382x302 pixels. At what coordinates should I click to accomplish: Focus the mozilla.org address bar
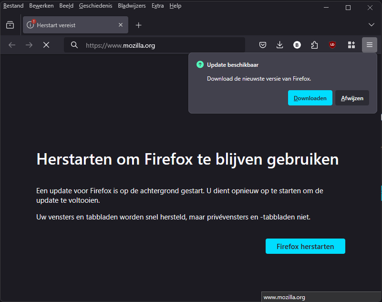coord(155,45)
